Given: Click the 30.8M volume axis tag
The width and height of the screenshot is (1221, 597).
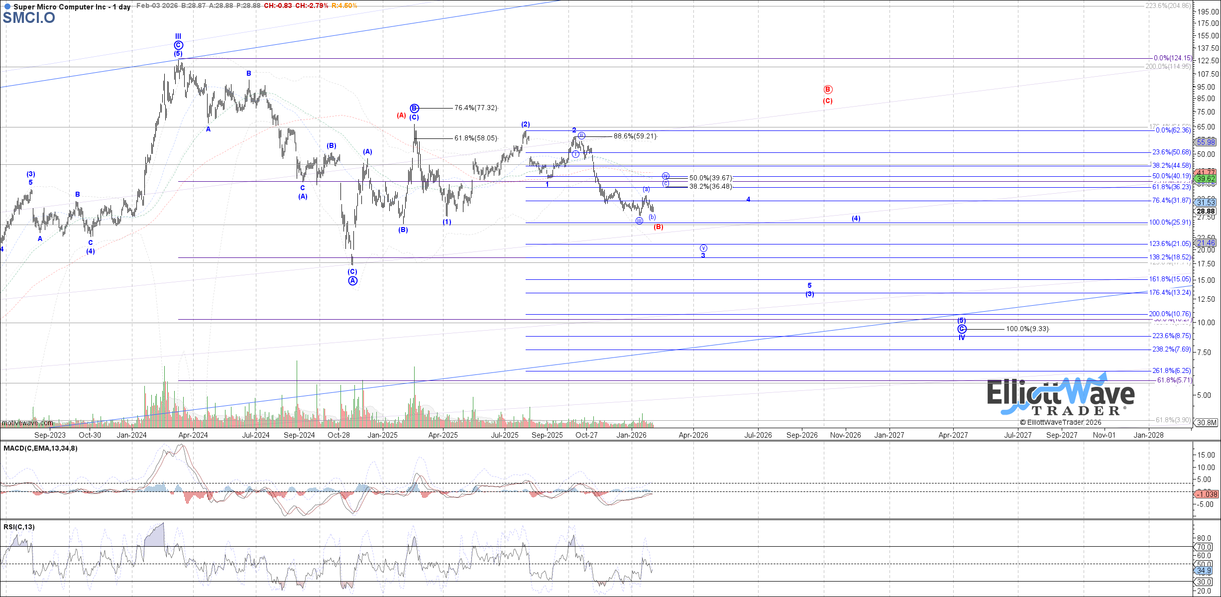Looking at the screenshot, I should pyautogui.click(x=1207, y=423).
